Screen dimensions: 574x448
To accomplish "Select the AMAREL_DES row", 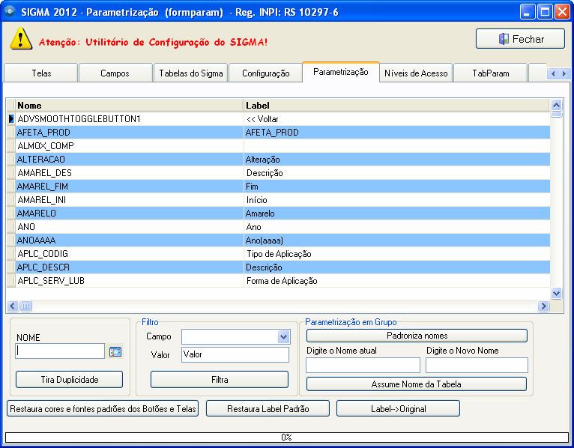I will point(278,173).
